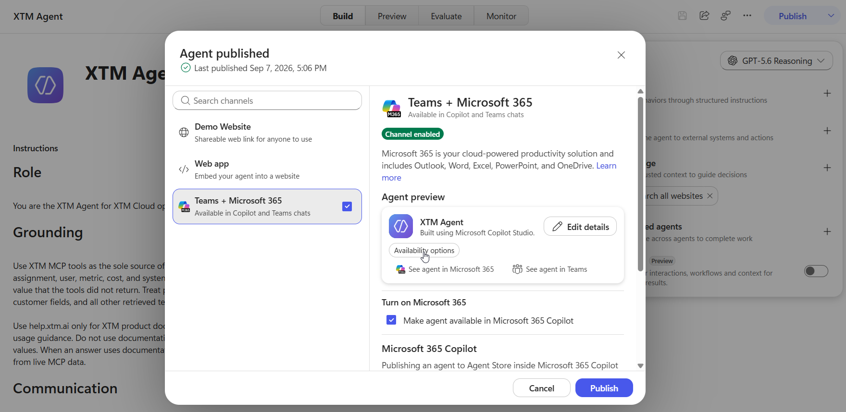The height and width of the screenshot is (412, 846).
Task: Click the globe icon for Demo Website
Action: (184, 133)
